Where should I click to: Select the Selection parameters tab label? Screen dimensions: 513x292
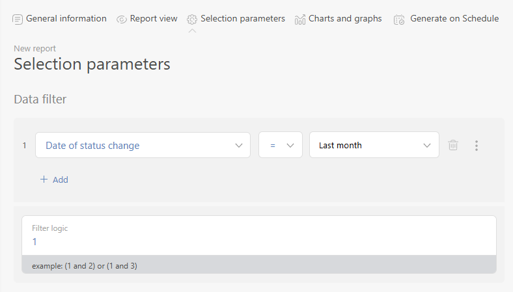[x=243, y=19]
